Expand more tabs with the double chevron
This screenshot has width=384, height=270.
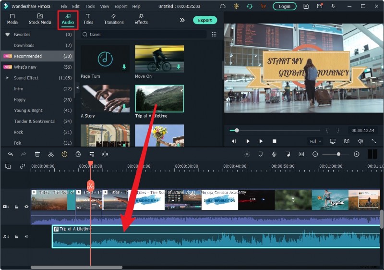(182, 20)
